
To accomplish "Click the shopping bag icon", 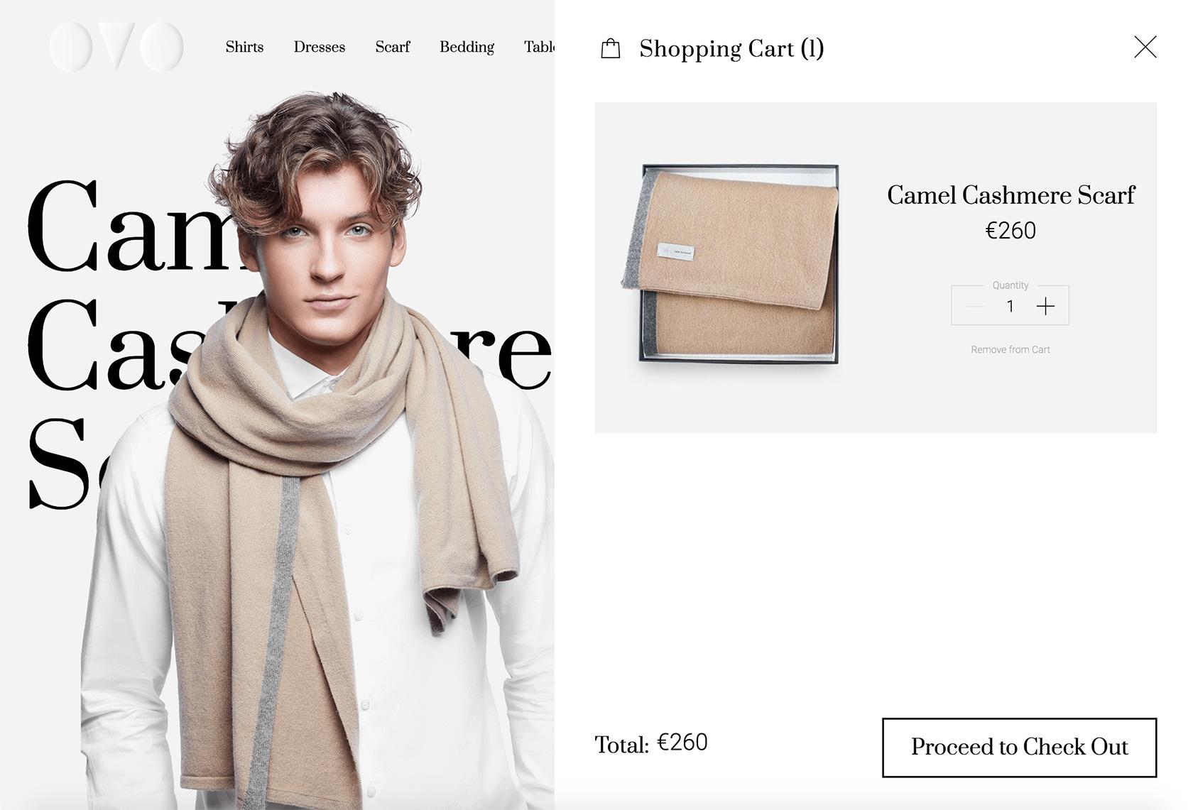I will 611,48.
